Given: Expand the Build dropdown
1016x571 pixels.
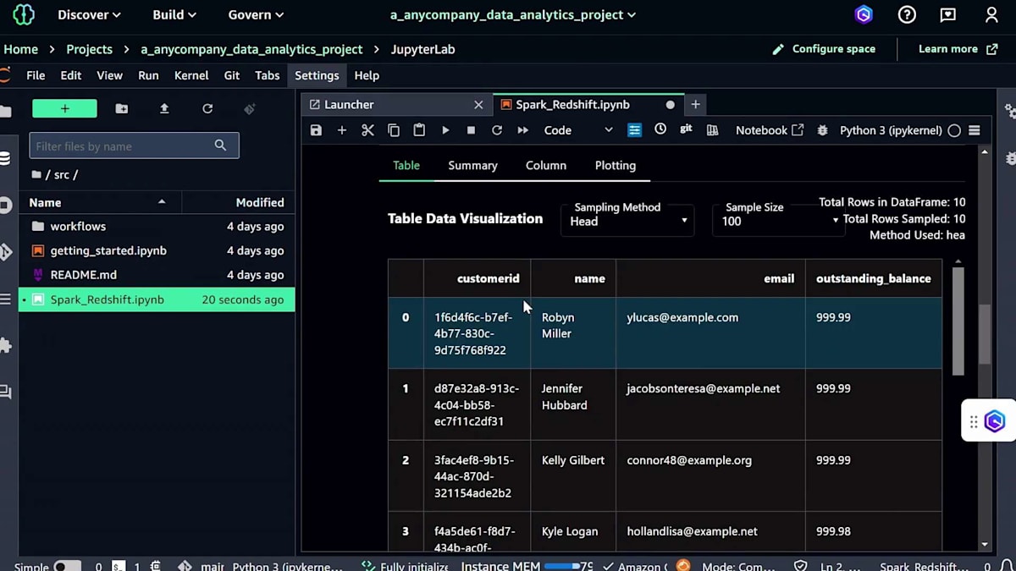Looking at the screenshot, I should [x=174, y=14].
